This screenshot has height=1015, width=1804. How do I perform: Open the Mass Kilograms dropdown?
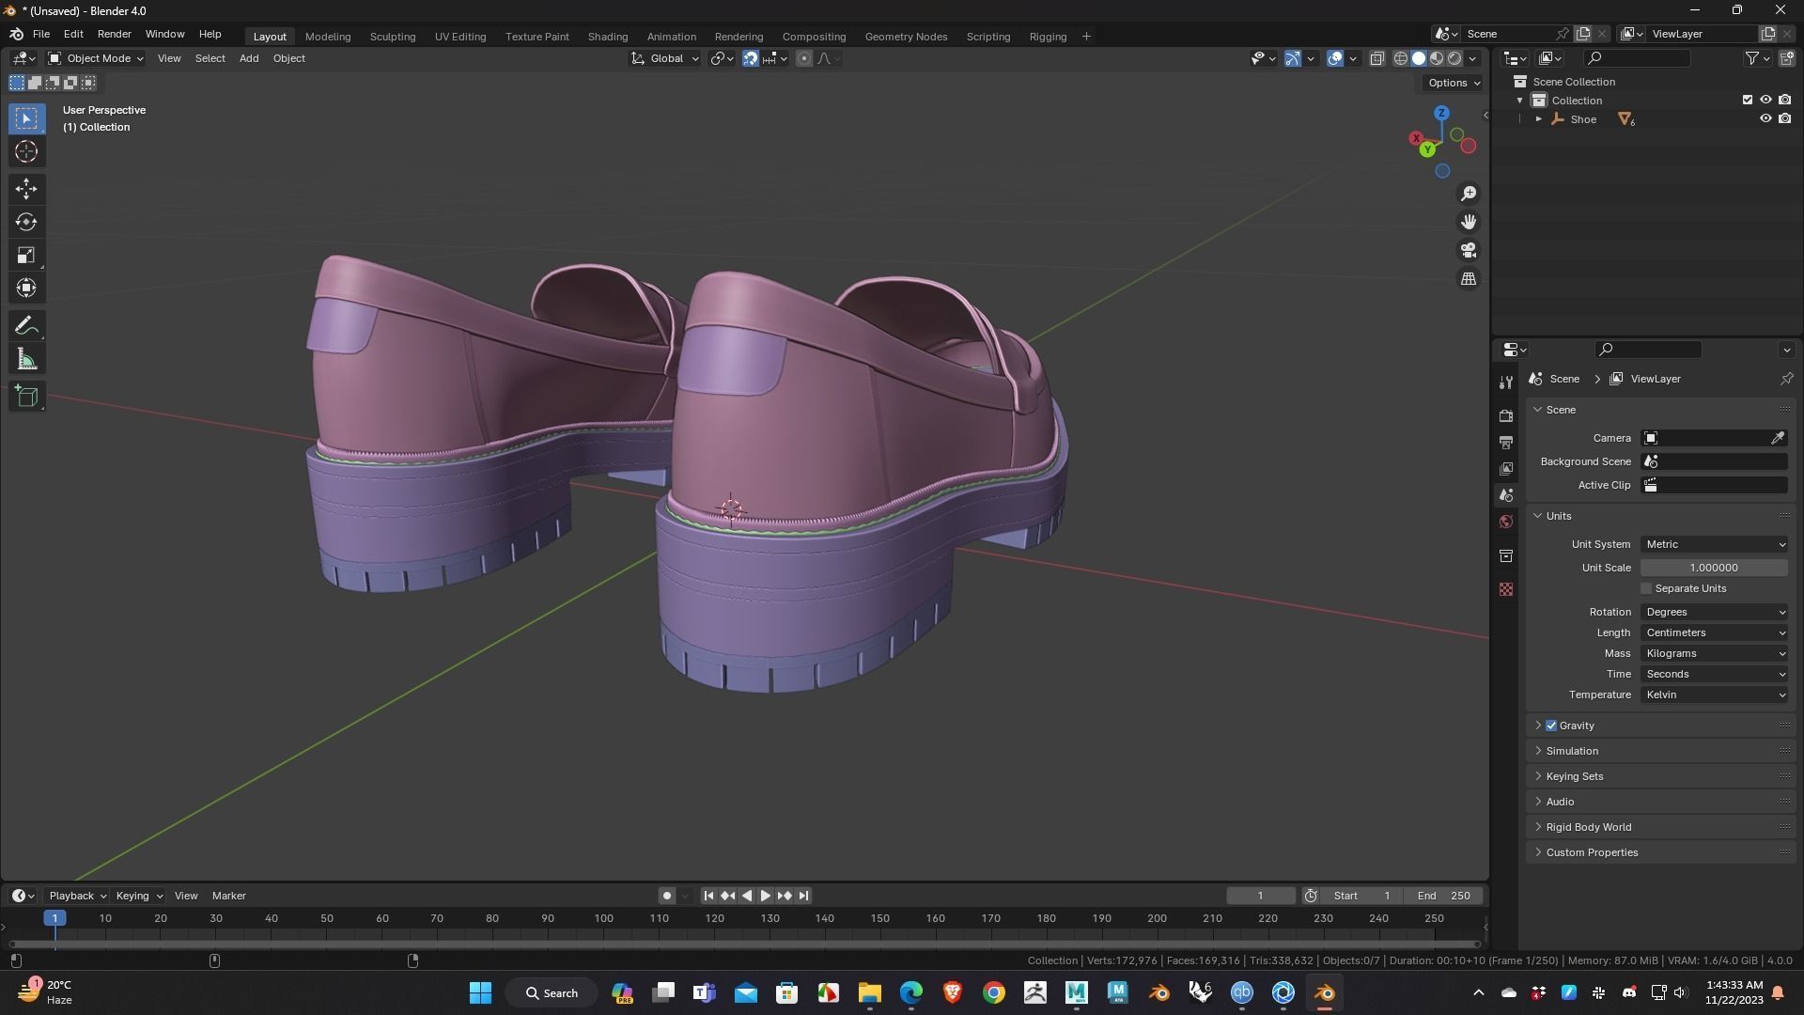tap(1715, 653)
